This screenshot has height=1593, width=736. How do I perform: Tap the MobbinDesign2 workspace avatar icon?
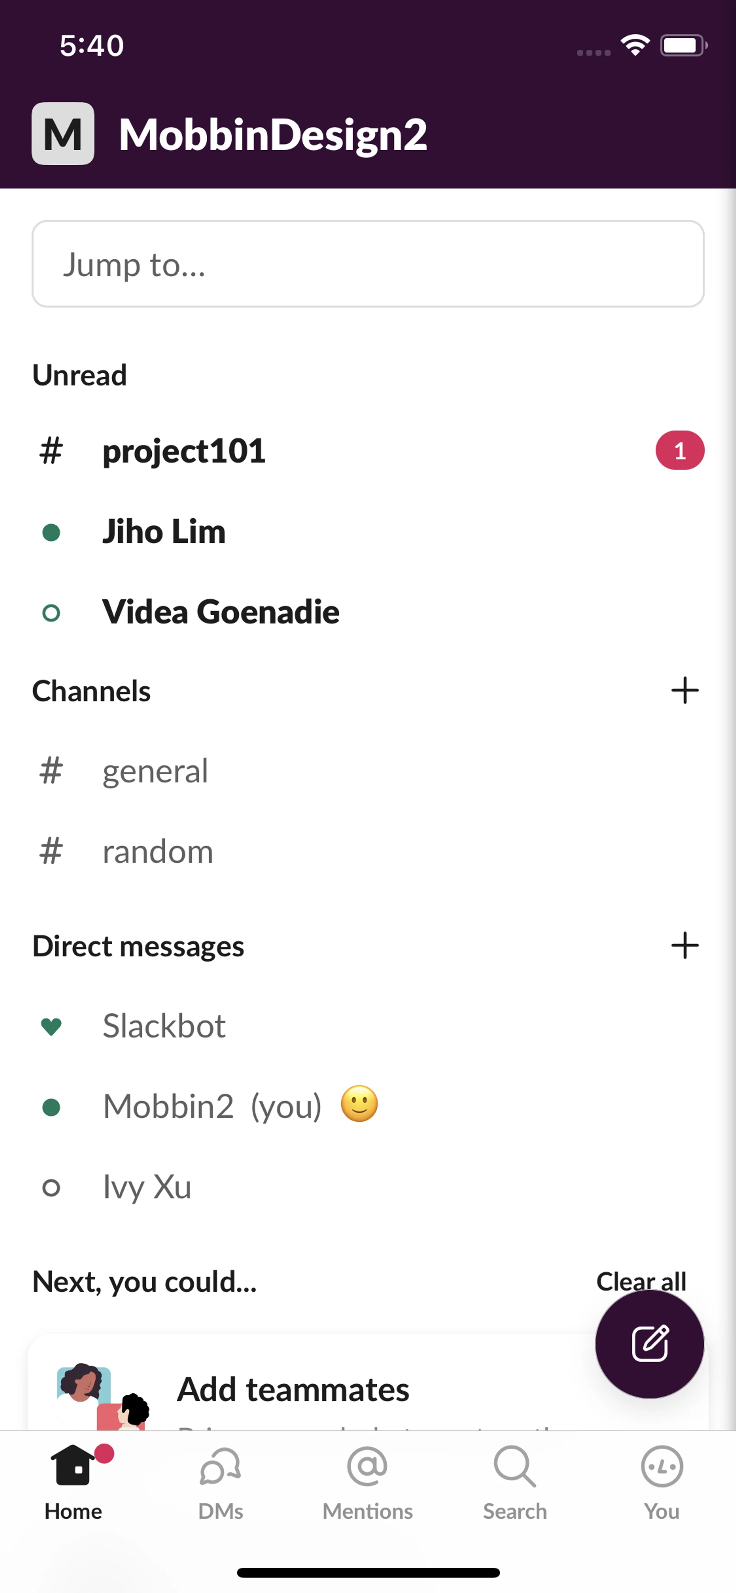pyautogui.click(x=63, y=134)
